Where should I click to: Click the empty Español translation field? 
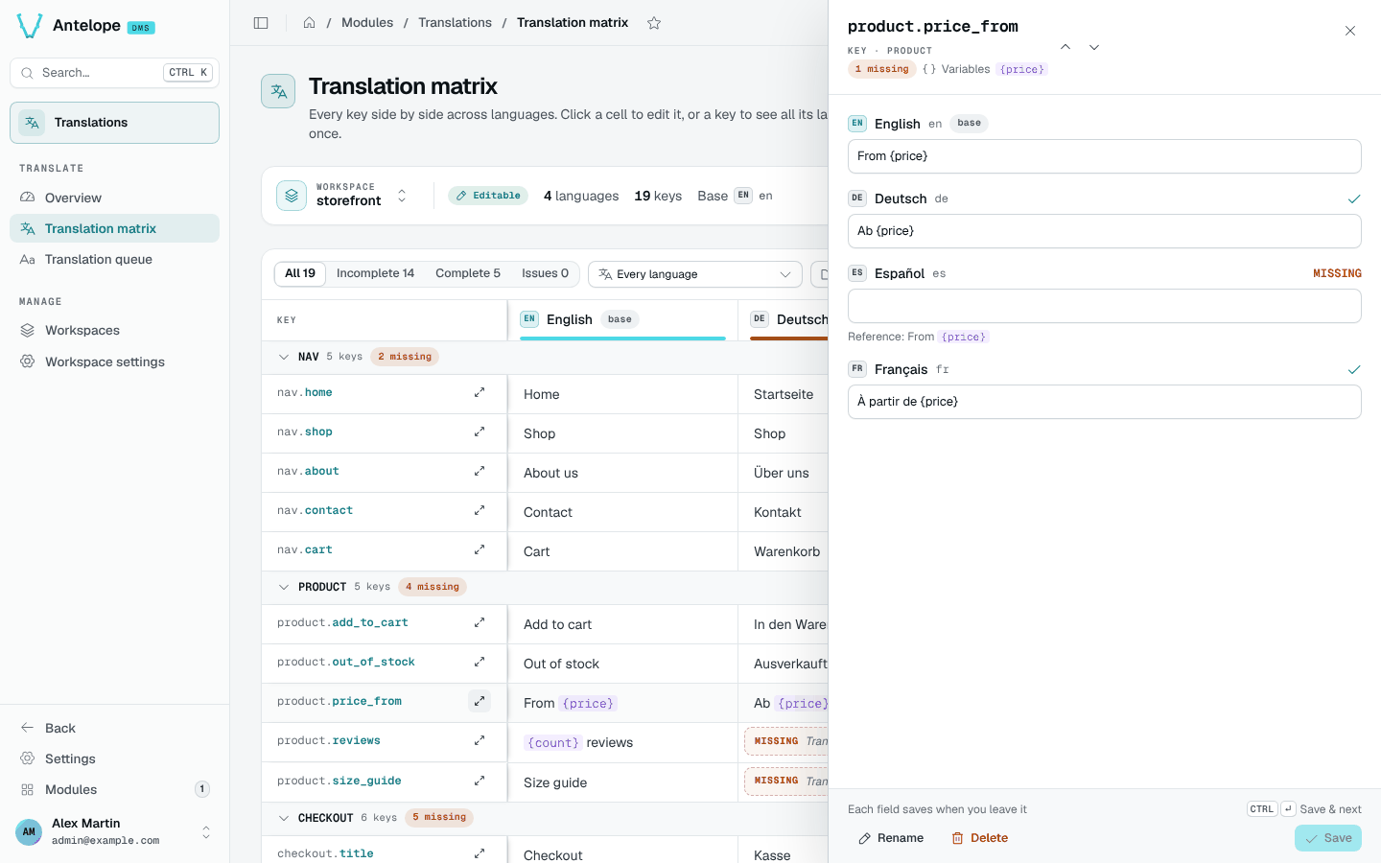point(1105,306)
